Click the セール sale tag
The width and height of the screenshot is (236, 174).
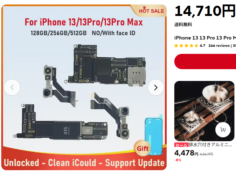point(181,145)
